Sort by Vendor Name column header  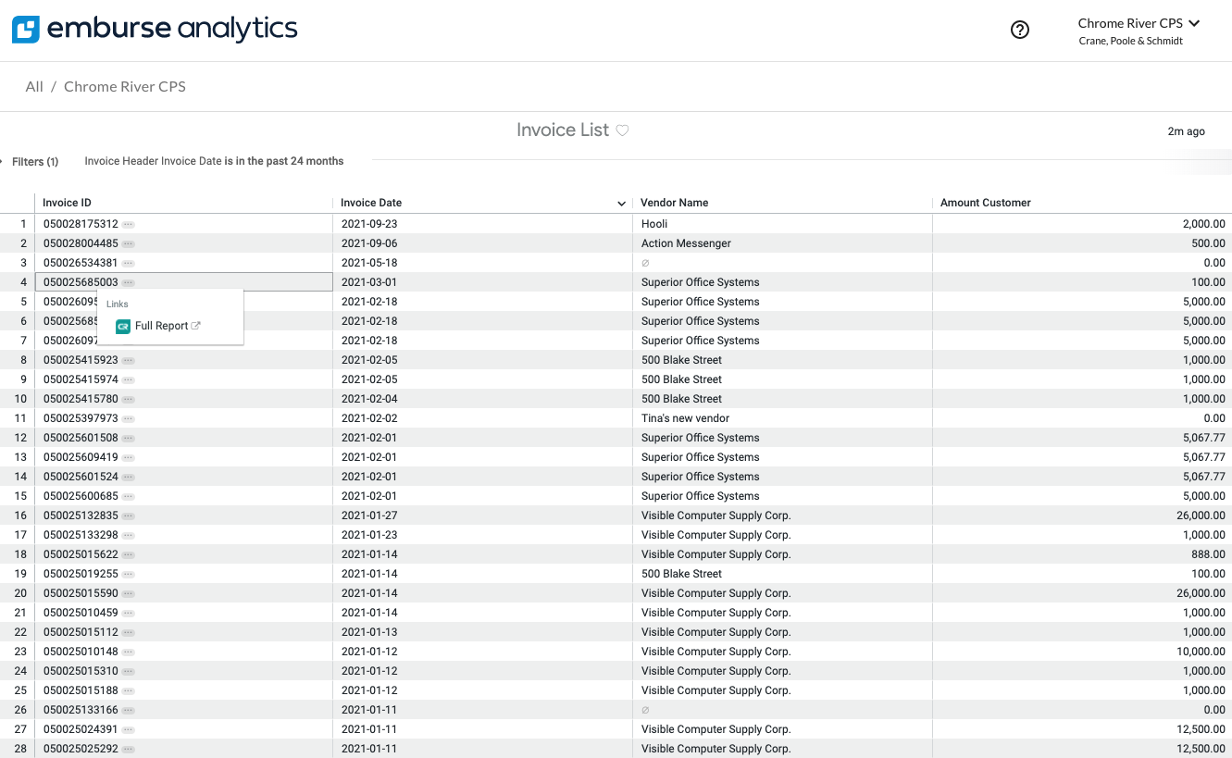[x=674, y=203]
